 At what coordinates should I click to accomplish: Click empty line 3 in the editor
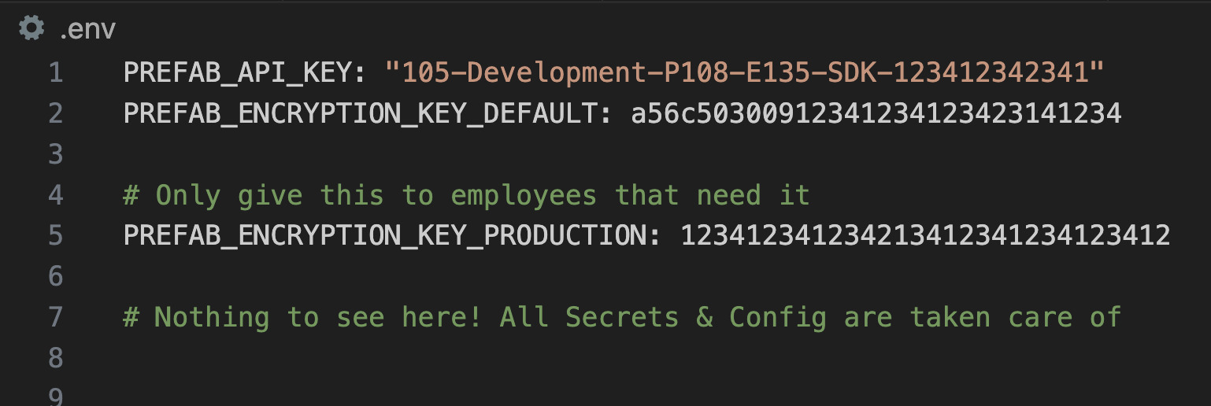tap(630, 154)
